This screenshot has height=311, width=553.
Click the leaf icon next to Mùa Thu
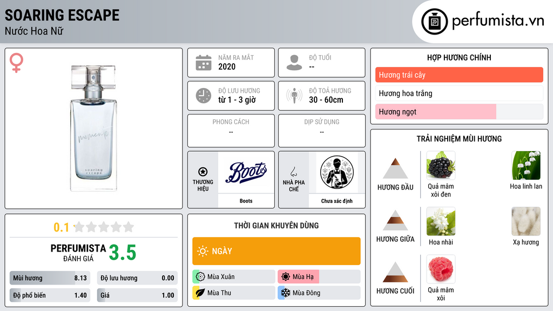click(x=200, y=293)
